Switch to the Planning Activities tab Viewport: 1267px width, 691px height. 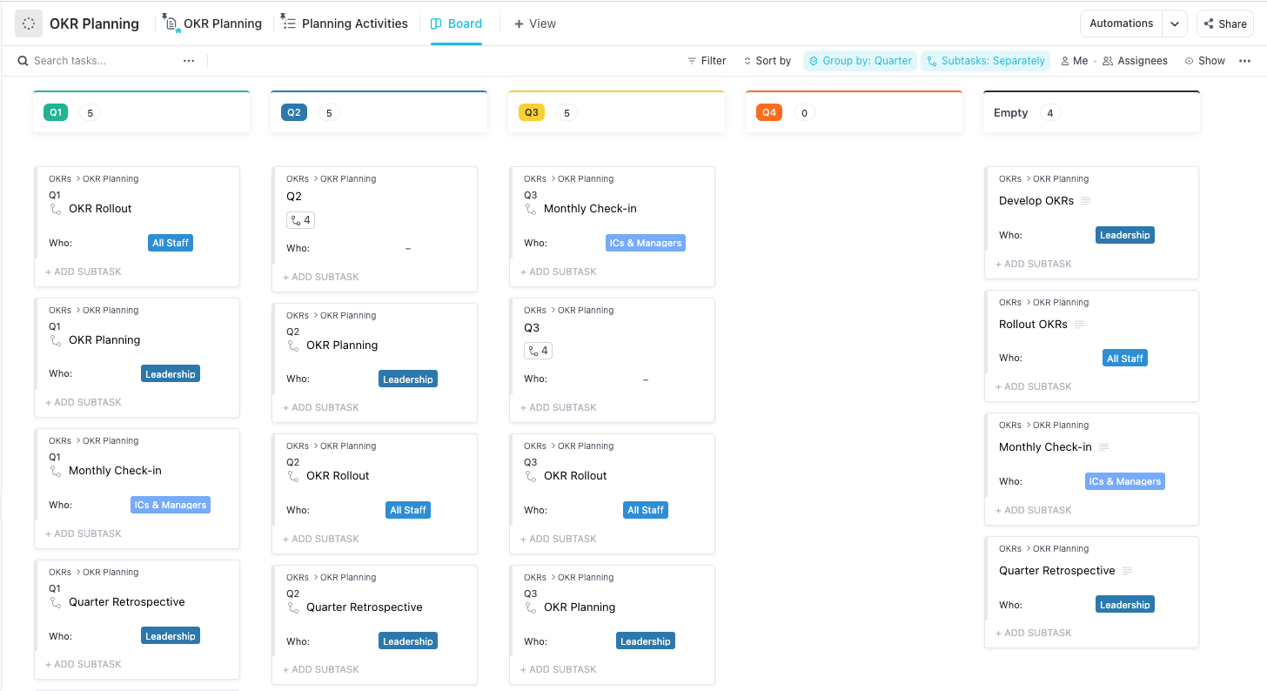coord(345,23)
